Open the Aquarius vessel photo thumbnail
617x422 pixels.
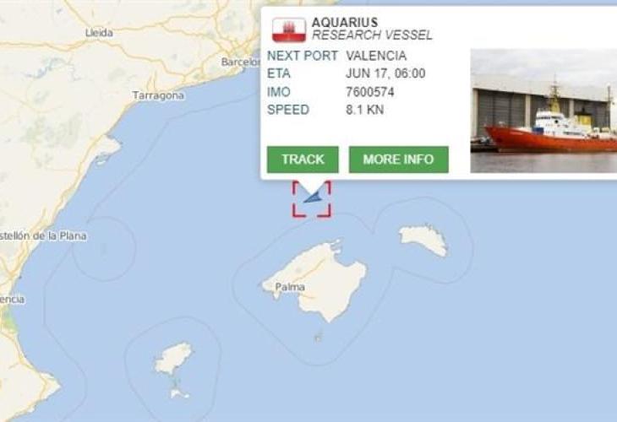click(543, 111)
